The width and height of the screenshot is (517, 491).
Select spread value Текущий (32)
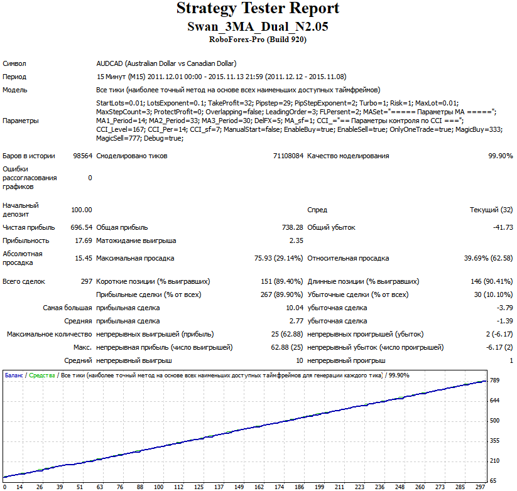point(491,210)
